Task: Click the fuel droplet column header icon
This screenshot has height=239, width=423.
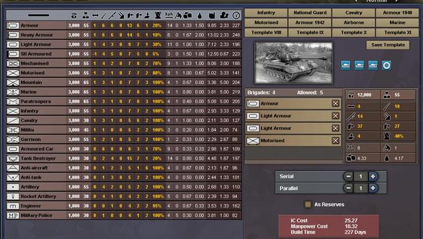Action: pos(200,15)
